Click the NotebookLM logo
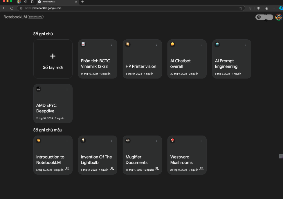 [x=15, y=17]
